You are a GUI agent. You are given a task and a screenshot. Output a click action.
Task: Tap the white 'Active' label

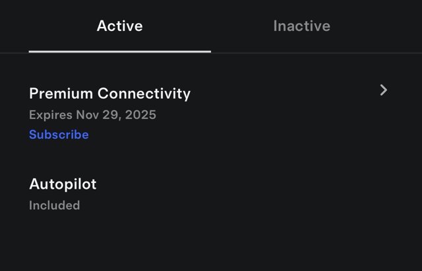pos(119,26)
